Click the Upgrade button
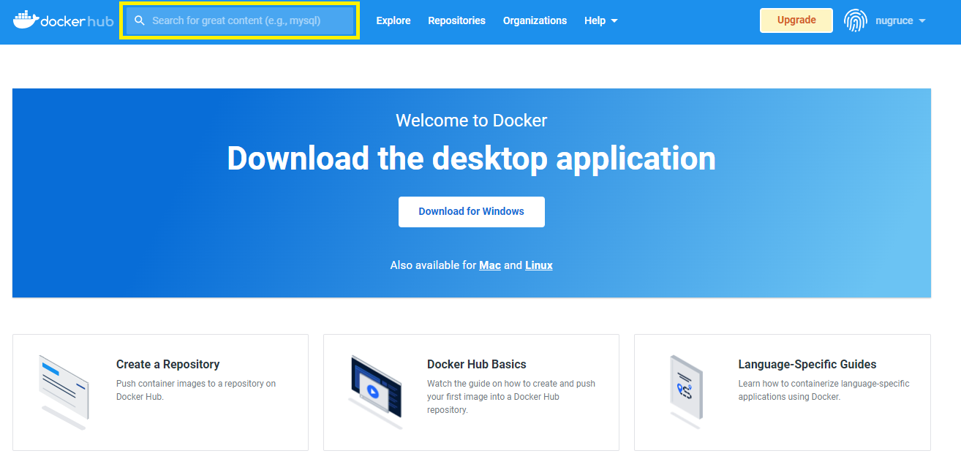This screenshot has width=961, height=459. [x=796, y=20]
